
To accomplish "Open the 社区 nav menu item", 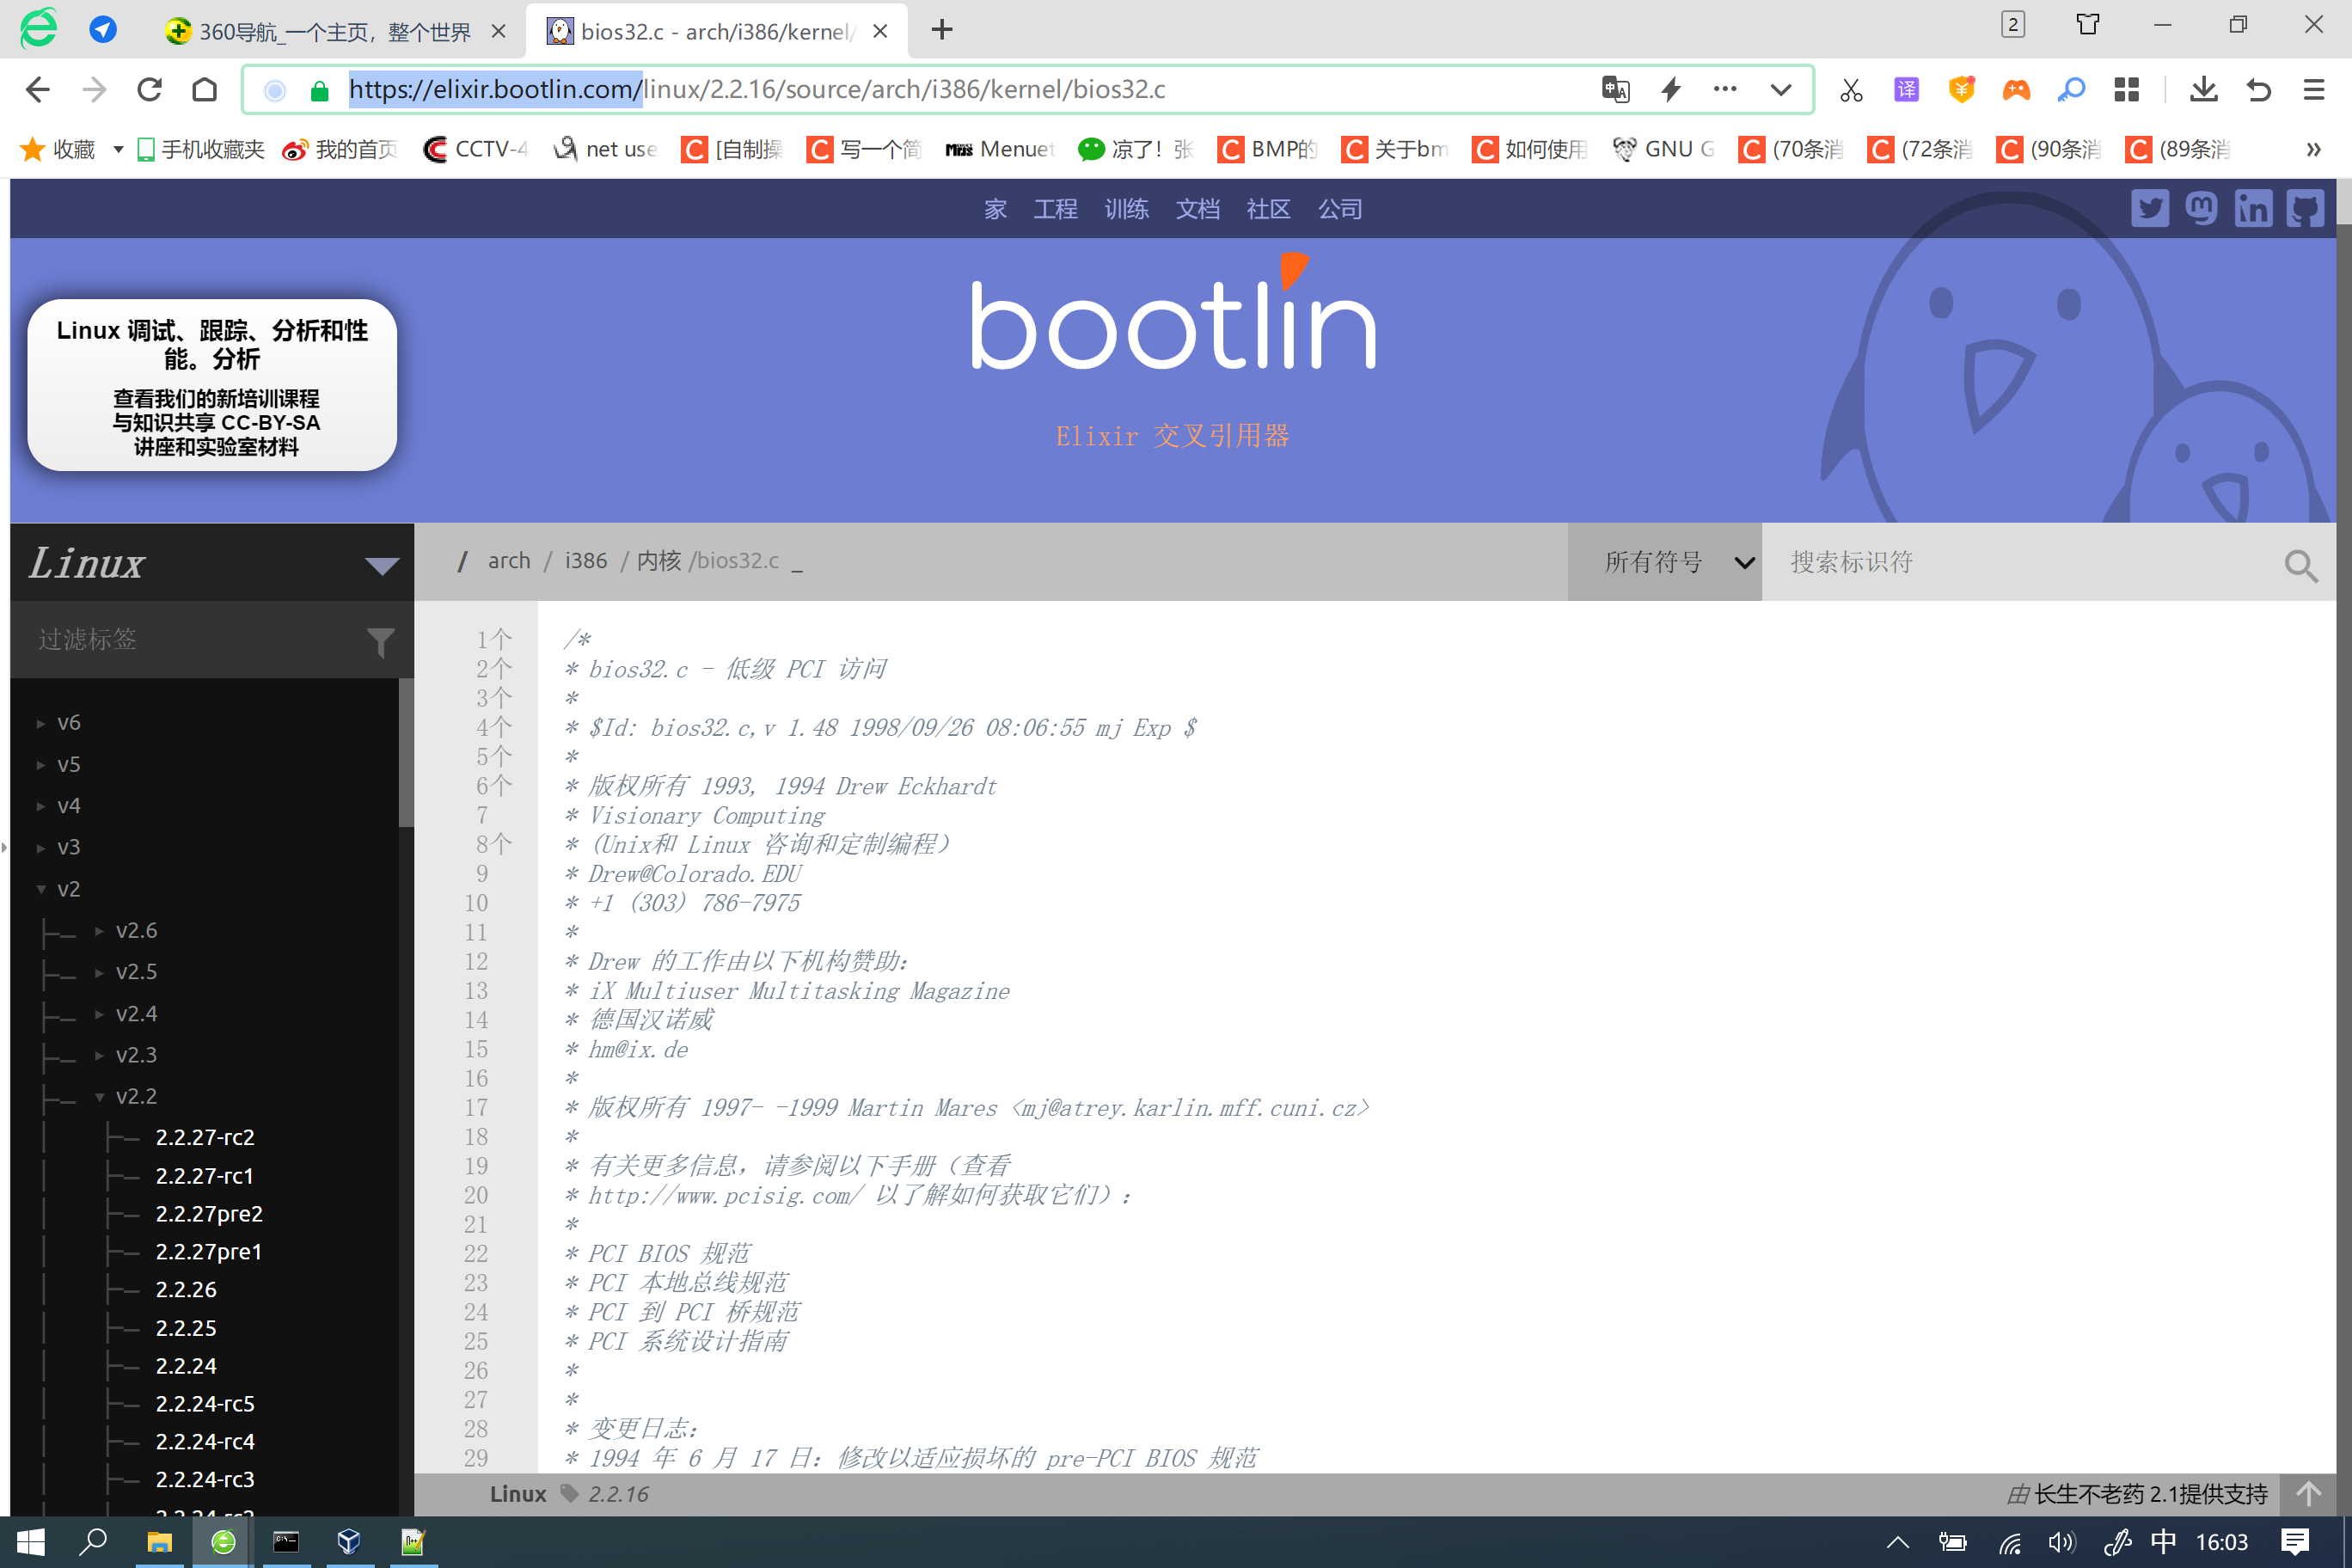I will tap(1268, 209).
